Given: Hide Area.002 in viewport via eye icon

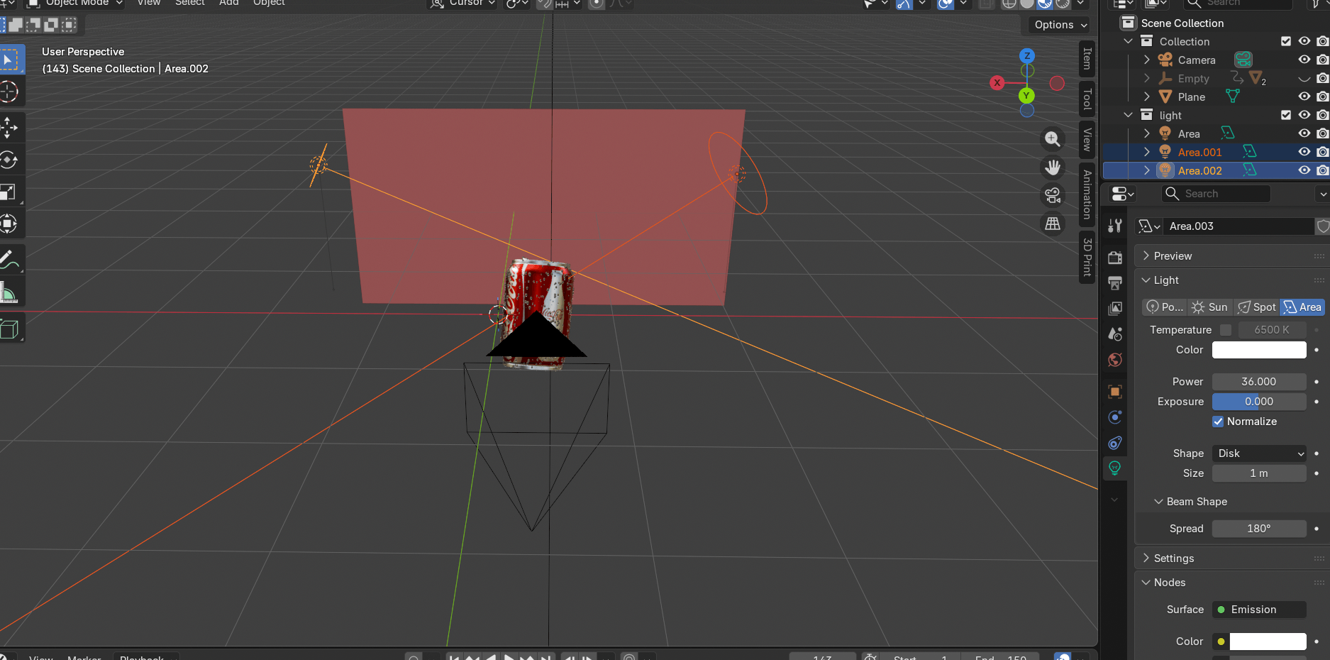Looking at the screenshot, I should tap(1304, 170).
